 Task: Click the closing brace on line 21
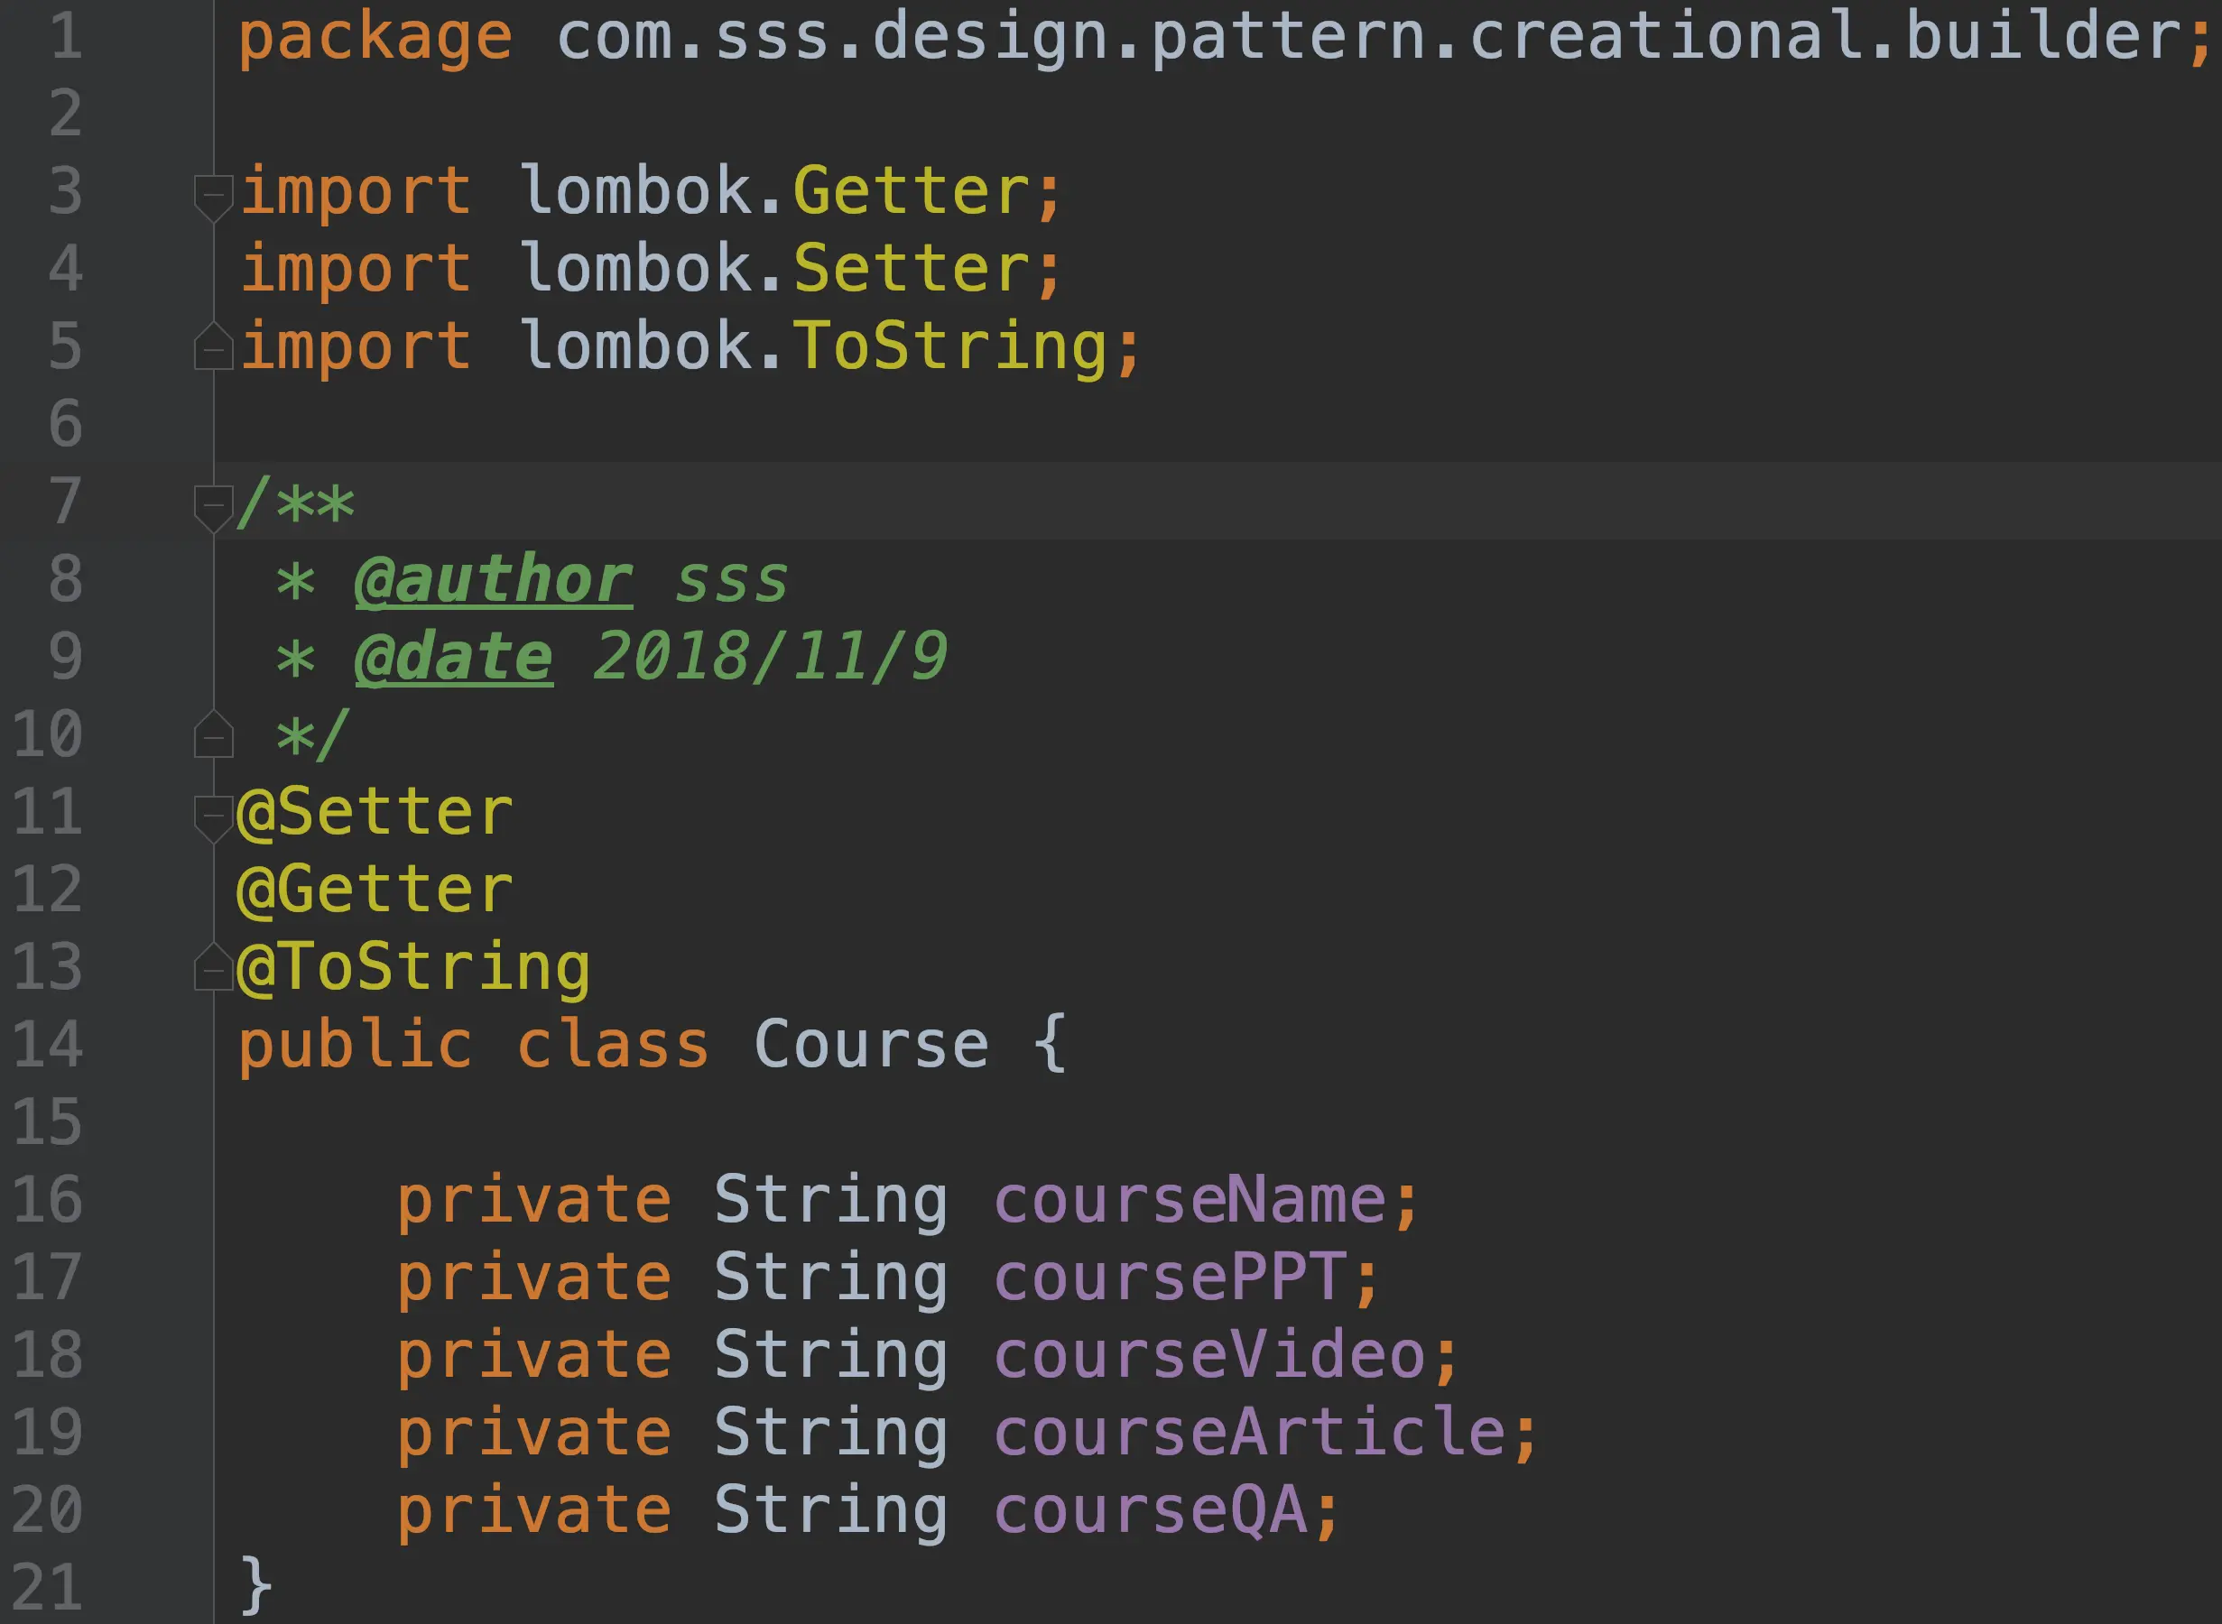click(x=255, y=1584)
